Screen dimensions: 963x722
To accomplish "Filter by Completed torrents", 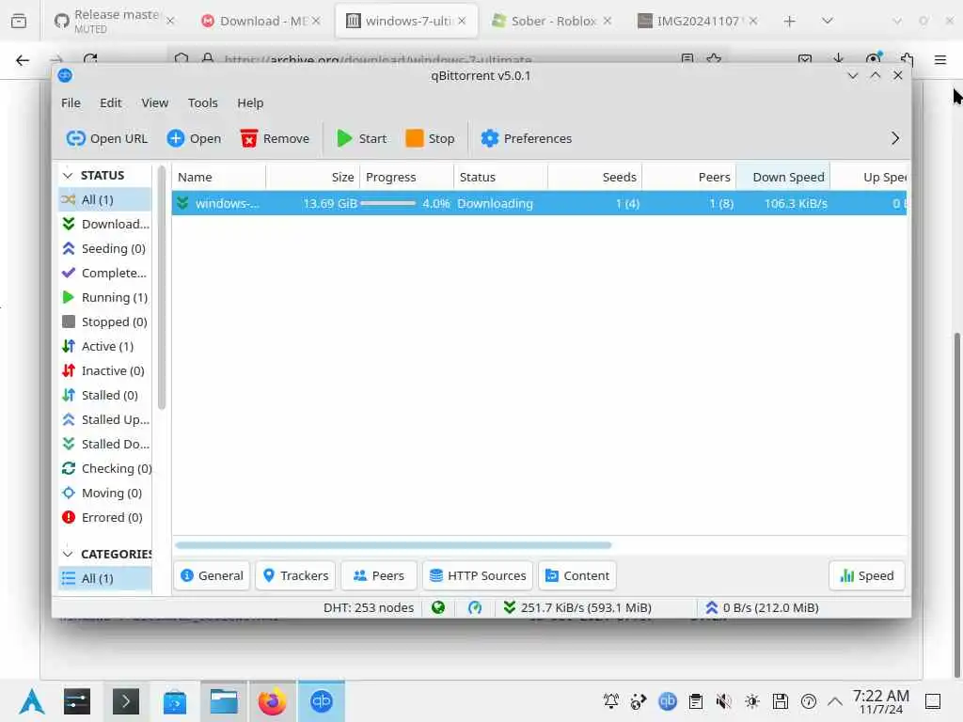I will coord(104,274).
